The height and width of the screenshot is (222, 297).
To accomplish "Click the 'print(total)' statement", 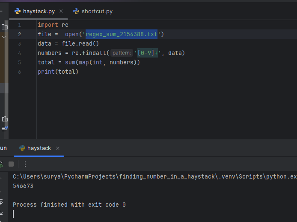I will [x=58, y=72].
